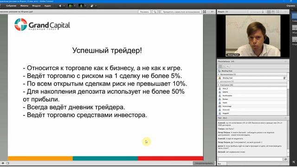Open webcam options dropdown arrow
The height and width of the screenshot is (167, 297).
coord(85,6)
